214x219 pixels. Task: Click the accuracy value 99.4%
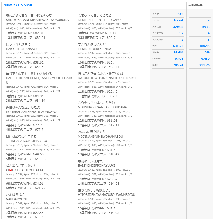[178, 52]
